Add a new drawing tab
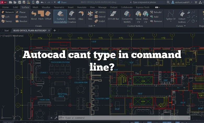The image size is (204, 123). pyautogui.click(x=55, y=30)
